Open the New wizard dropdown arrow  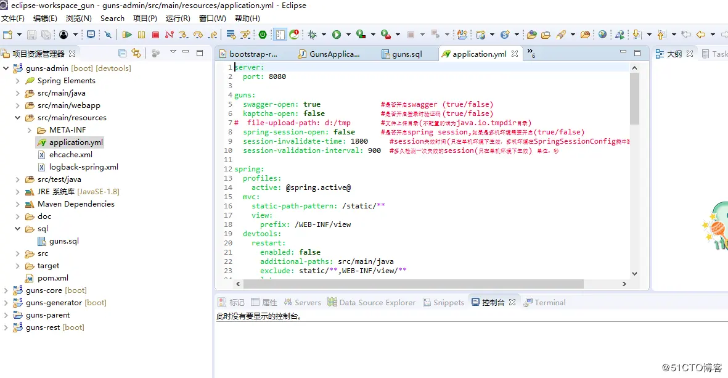coord(19,35)
